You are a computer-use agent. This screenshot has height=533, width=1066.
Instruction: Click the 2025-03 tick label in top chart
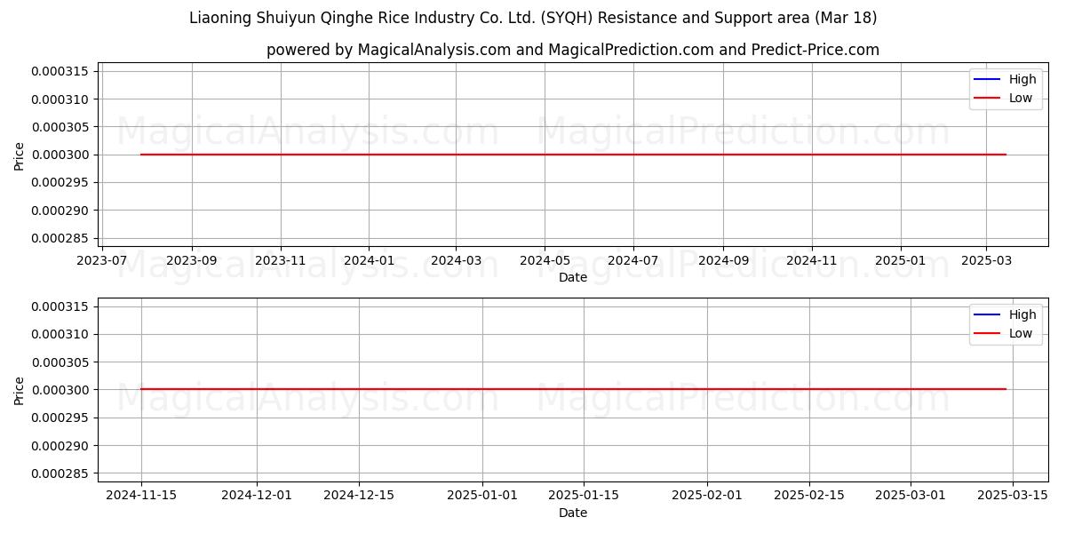(986, 261)
